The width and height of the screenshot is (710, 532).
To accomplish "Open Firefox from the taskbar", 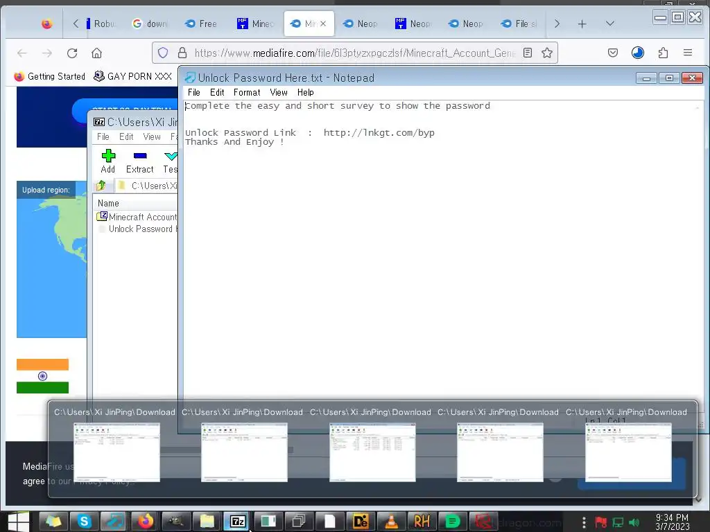I will click(146, 522).
